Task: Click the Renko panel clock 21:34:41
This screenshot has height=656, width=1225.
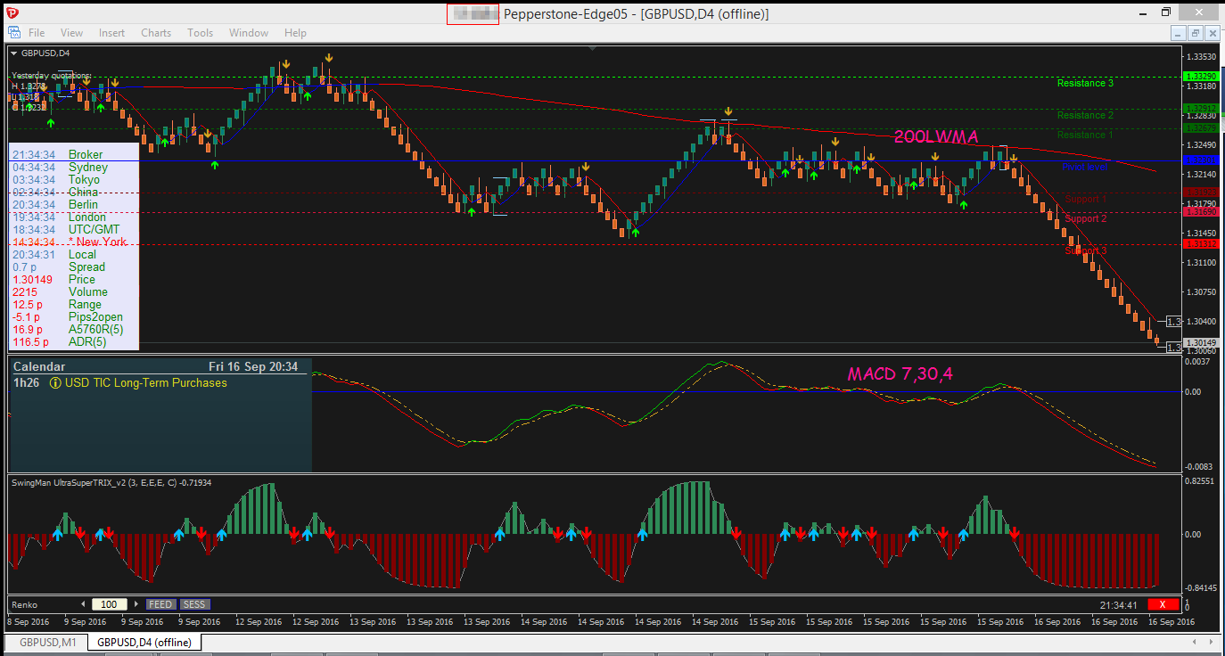Action: click(x=1120, y=605)
